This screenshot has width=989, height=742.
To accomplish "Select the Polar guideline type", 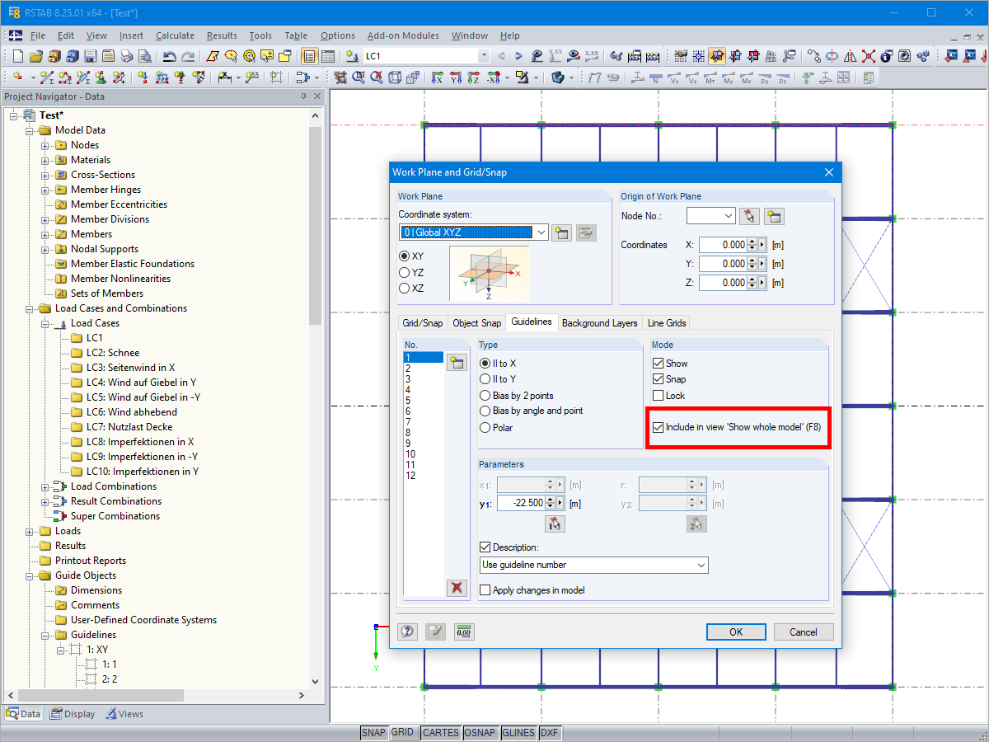I will click(x=485, y=426).
